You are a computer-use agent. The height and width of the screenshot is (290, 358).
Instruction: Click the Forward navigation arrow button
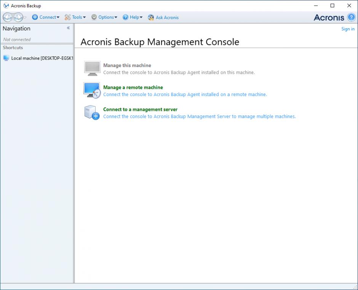(x=18, y=17)
